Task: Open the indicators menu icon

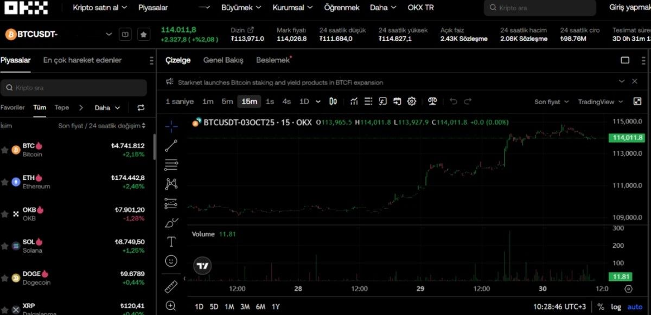Action: click(354, 101)
